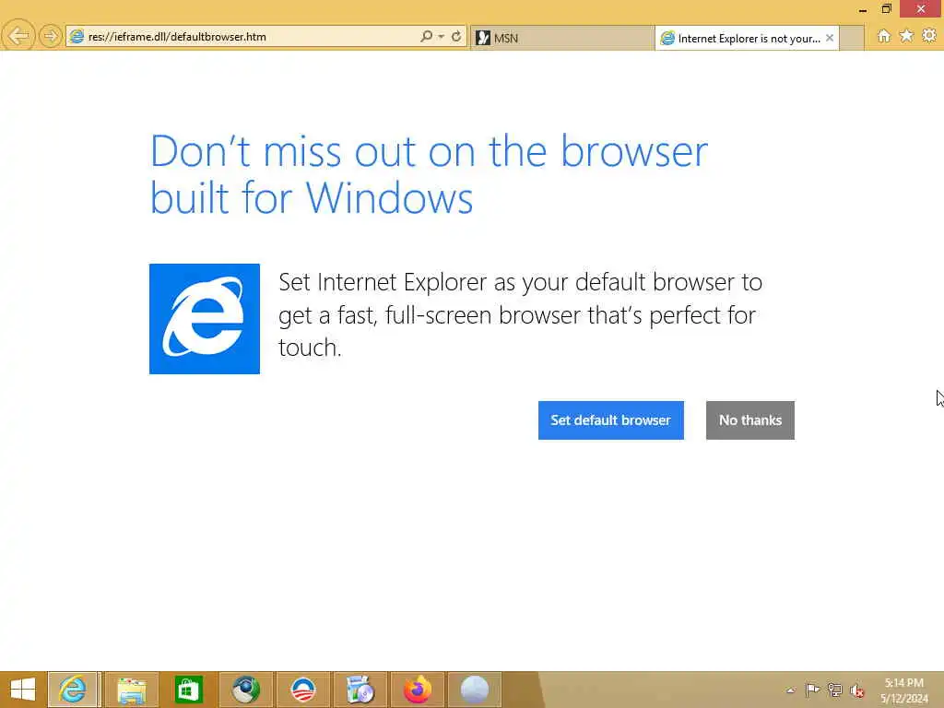Viewport: 944px width, 708px height.
Task: Open Favorites star icon
Action: (x=906, y=36)
